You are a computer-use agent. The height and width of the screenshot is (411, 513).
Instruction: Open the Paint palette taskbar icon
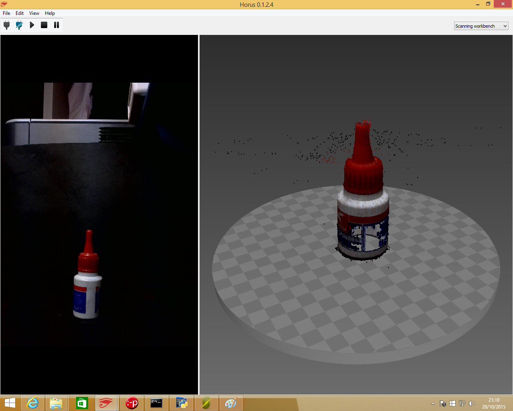point(231,403)
